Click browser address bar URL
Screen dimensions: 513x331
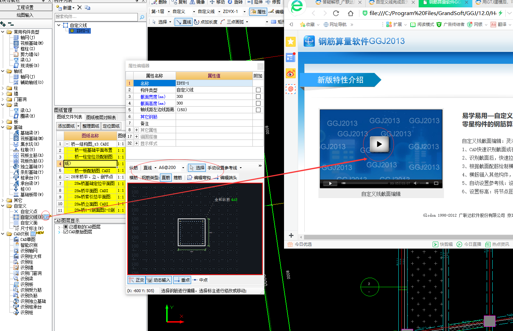(x=433, y=13)
